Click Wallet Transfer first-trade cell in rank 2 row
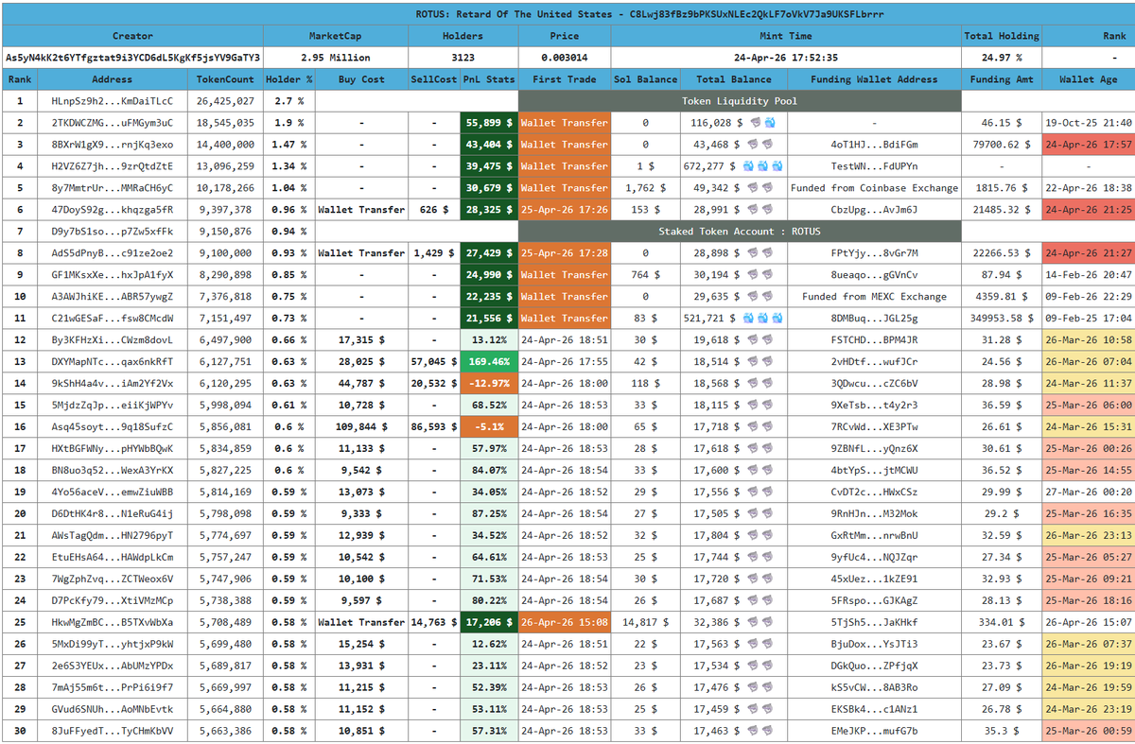Image resolution: width=1135 pixels, height=744 pixels. (x=565, y=123)
